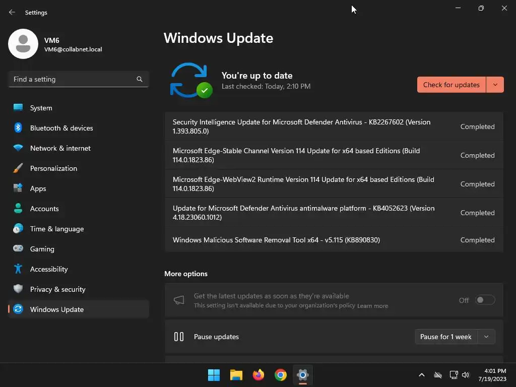
Task: Click the Accounts person icon
Action: click(x=18, y=208)
